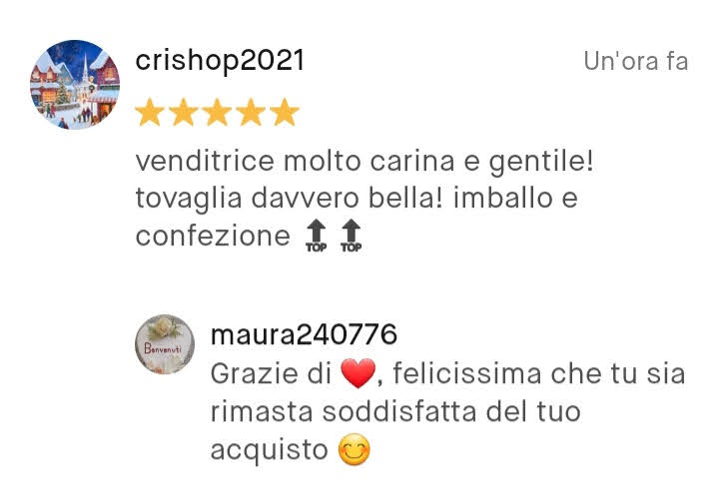Screen dimensions: 719x483
Task: Open crishop2021's winter village profile picture
Action: click(75, 85)
